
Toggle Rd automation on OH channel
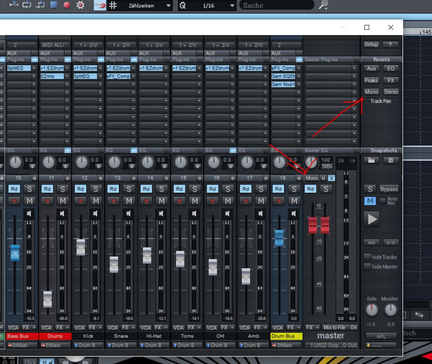click(213, 189)
